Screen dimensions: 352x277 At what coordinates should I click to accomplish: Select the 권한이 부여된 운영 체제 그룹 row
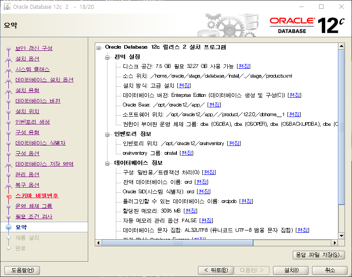(230, 124)
